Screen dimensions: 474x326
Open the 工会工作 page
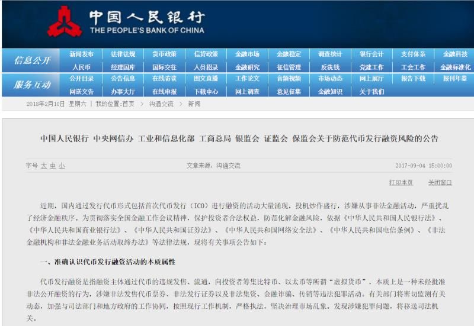(413, 67)
